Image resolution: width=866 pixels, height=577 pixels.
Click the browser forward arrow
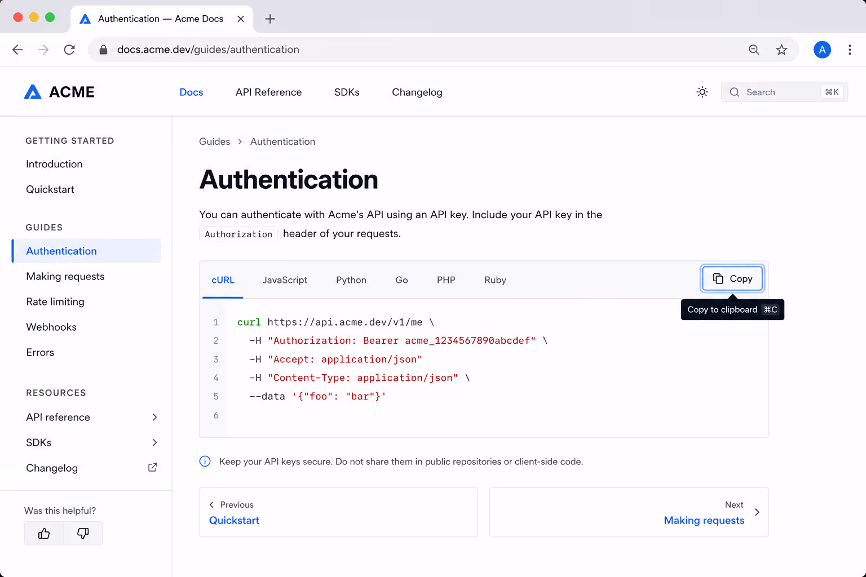click(x=43, y=50)
